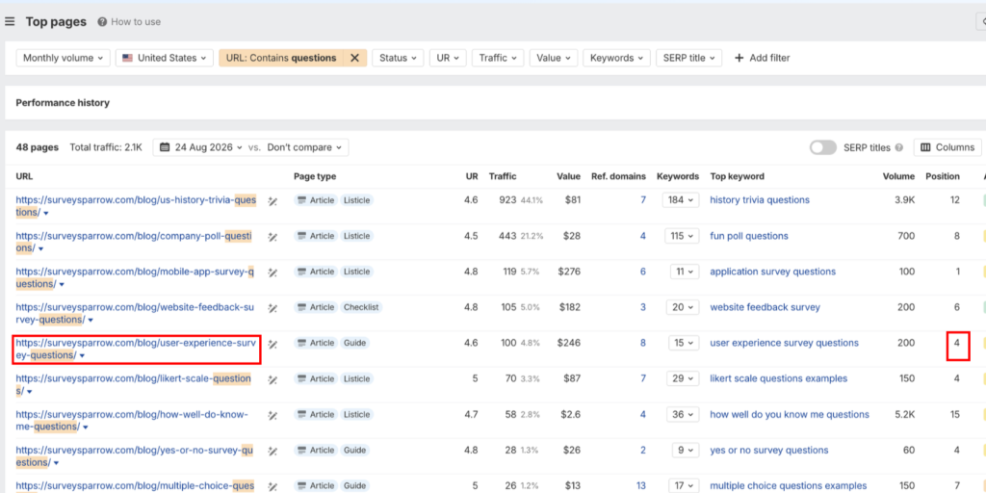
Task: Sort by the Volume column header
Action: [x=898, y=177]
